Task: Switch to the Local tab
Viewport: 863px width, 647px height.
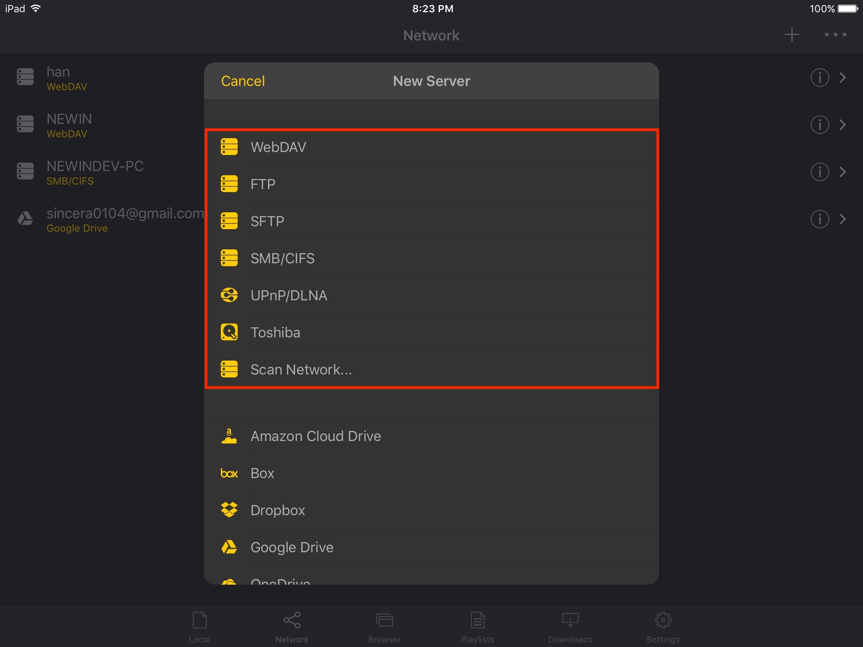Action: [199, 627]
